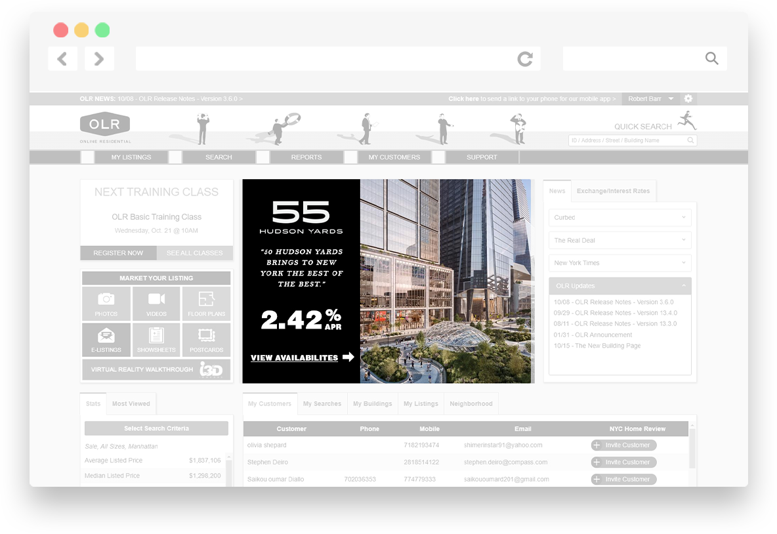
Task: Go back with the browser back arrow
Action: [x=62, y=59]
